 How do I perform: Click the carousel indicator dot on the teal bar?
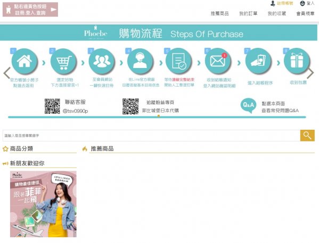[159, 116]
